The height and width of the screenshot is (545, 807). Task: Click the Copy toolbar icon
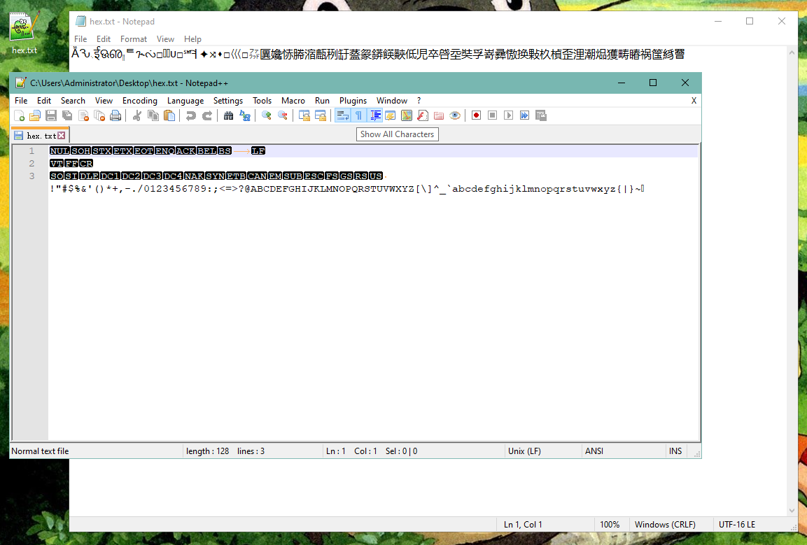153,115
